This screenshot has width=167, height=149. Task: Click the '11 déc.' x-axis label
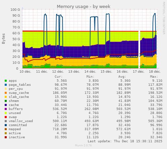click(x=42, y=72)
